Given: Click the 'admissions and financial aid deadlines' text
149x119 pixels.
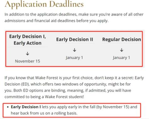Looking at the screenshot, I should (x=40, y=21).
